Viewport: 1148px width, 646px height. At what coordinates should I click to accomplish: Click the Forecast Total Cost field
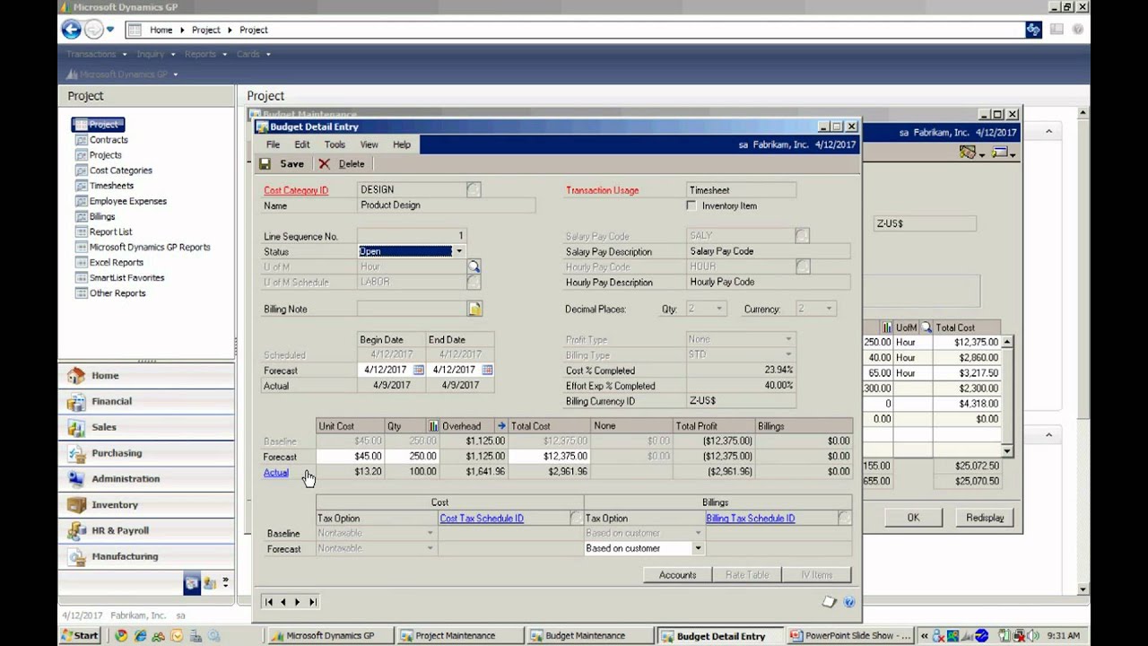coord(549,457)
